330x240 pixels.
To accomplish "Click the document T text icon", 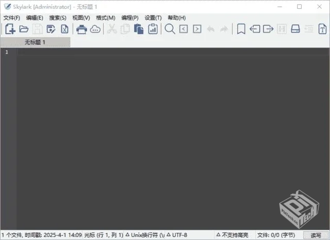I will pyautogui.click(x=322, y=29).
